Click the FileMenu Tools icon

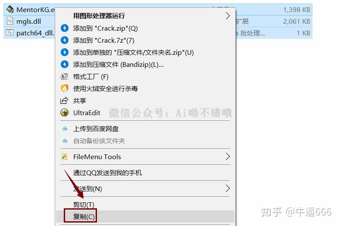tap(64, 157)
